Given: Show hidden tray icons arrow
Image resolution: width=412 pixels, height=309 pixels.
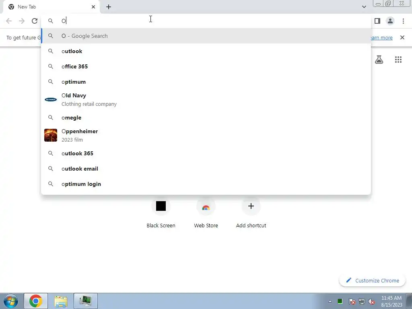Looking at the screenshot, I should (330, 301).
